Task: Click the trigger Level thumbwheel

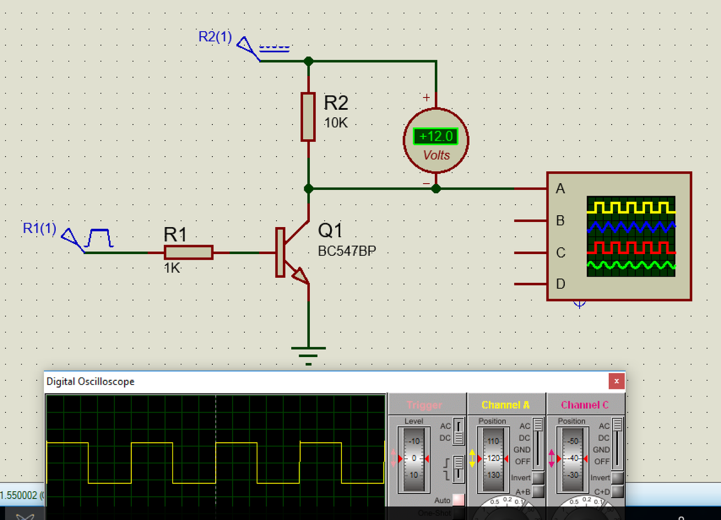Action: (414, 459)
